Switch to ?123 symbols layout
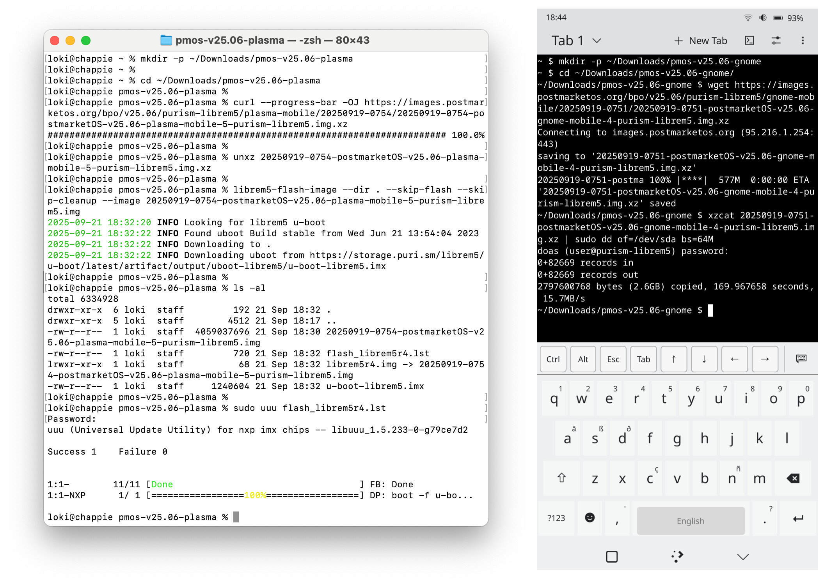 tap(556, 518)
